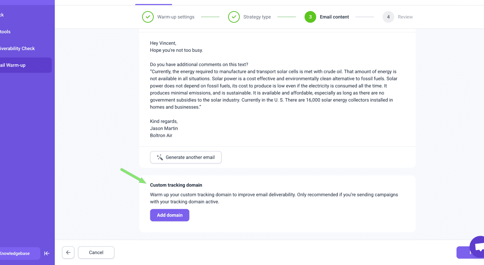This screenshot has height=265, width=484.
Task: Open the tools sidebar item
Action: (5, 32)
